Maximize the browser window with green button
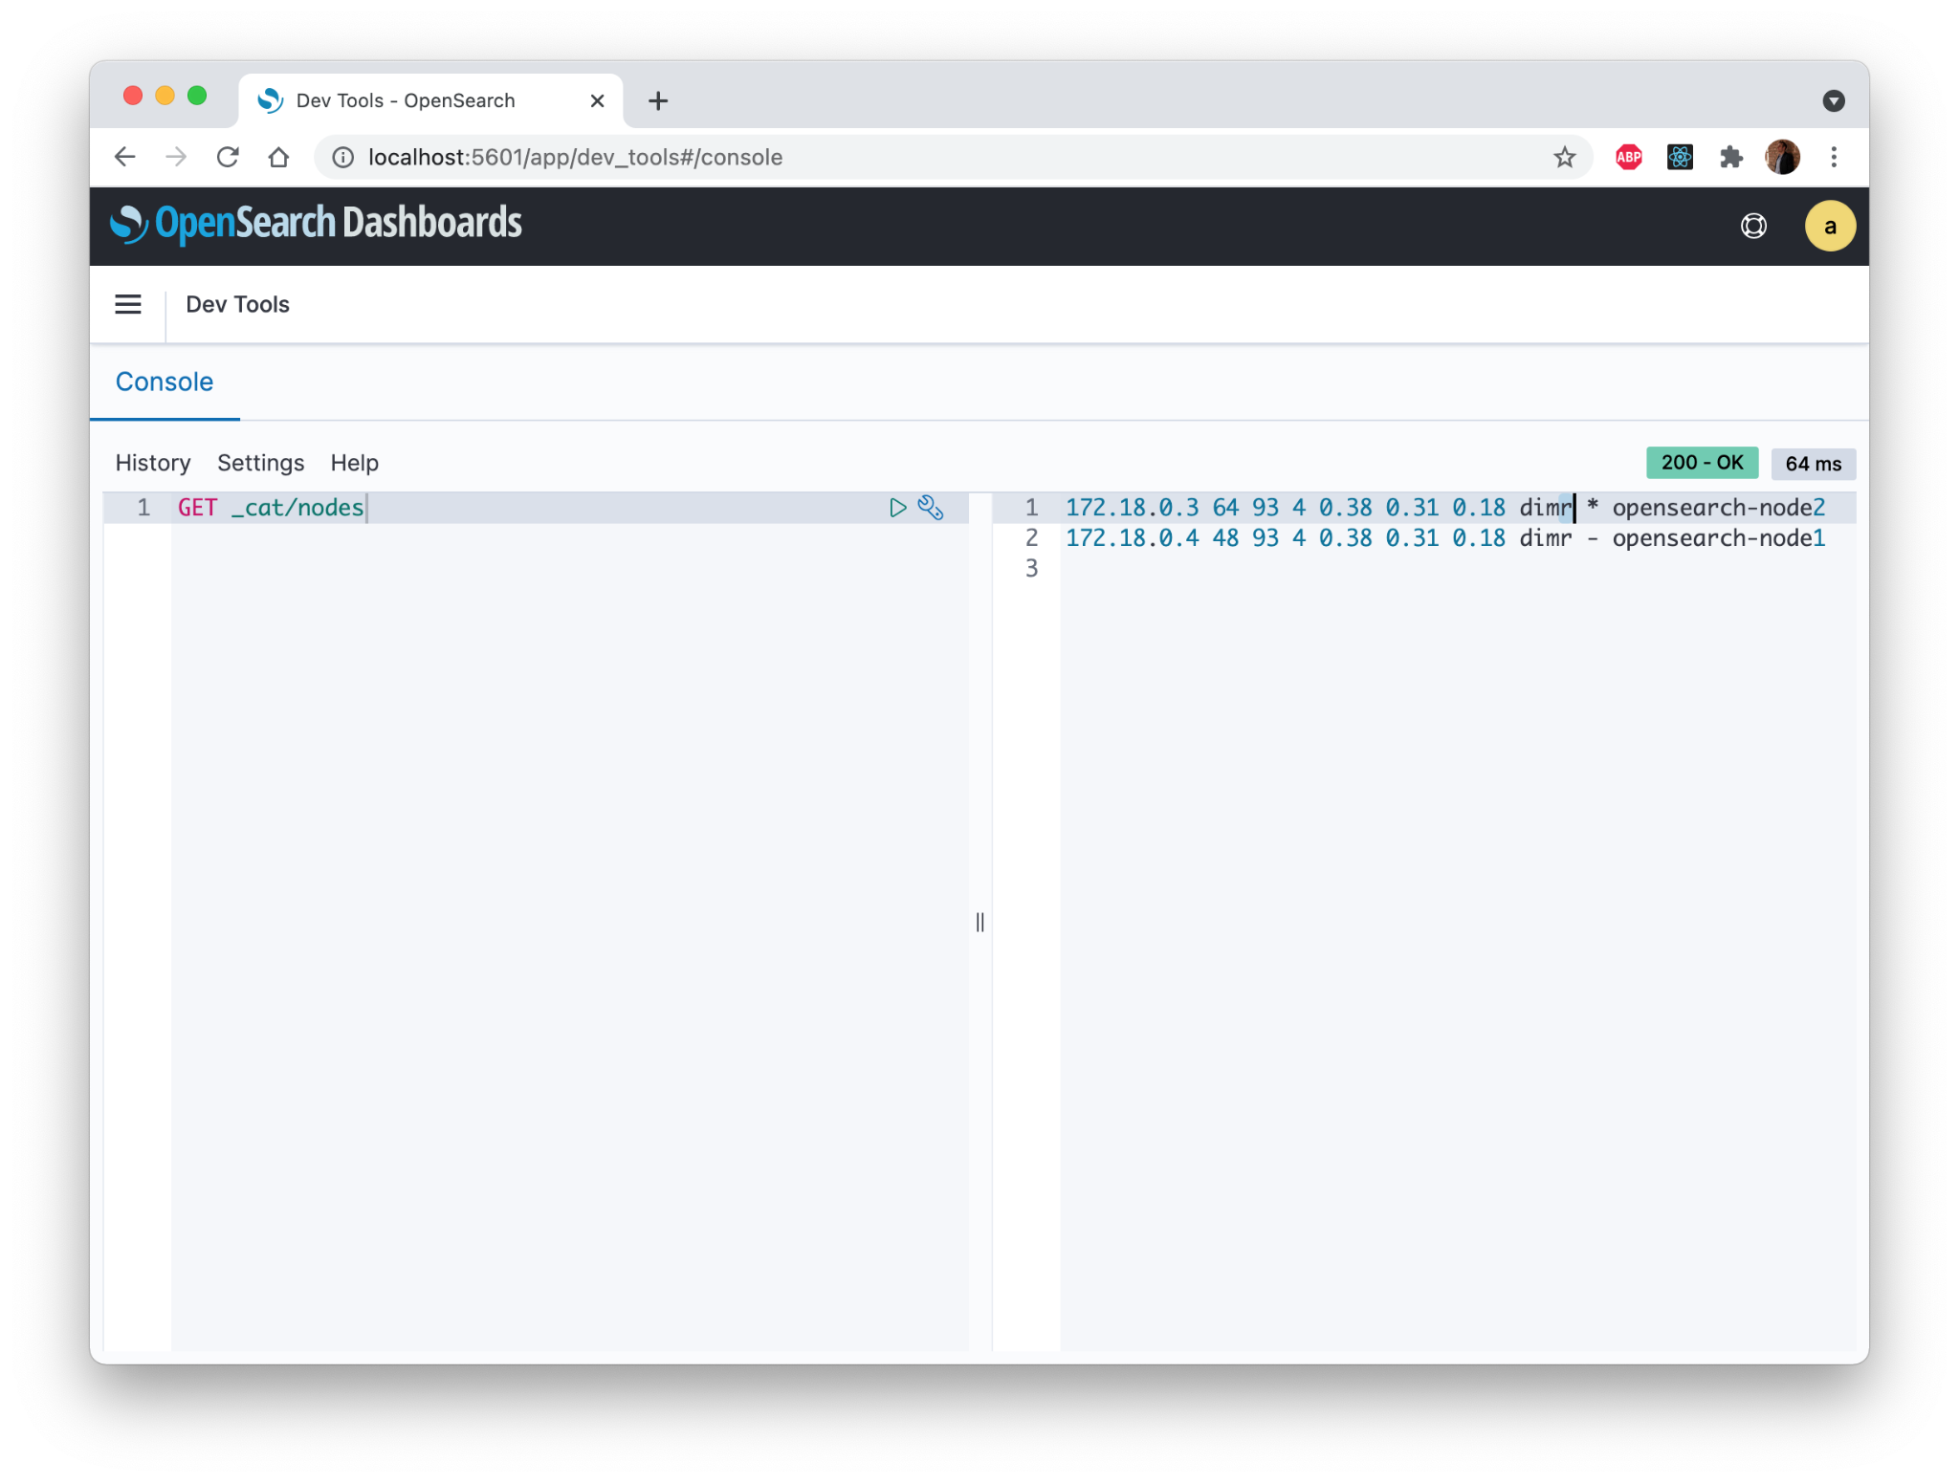1959x1483 pixels. (x=197, y=96)
